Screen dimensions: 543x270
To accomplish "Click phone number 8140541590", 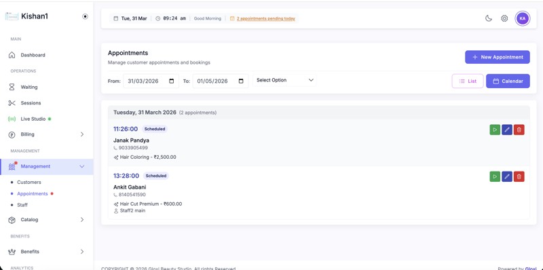I will coord(132,195).
